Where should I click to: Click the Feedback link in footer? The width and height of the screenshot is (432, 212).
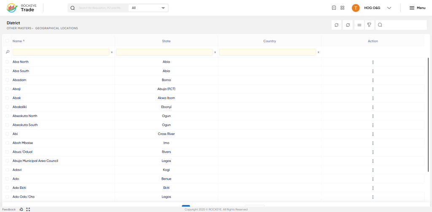click(9, 209)
